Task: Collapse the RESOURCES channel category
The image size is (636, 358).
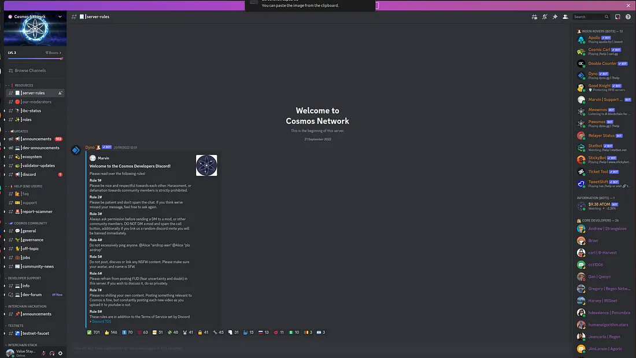Action: [23, 85]
